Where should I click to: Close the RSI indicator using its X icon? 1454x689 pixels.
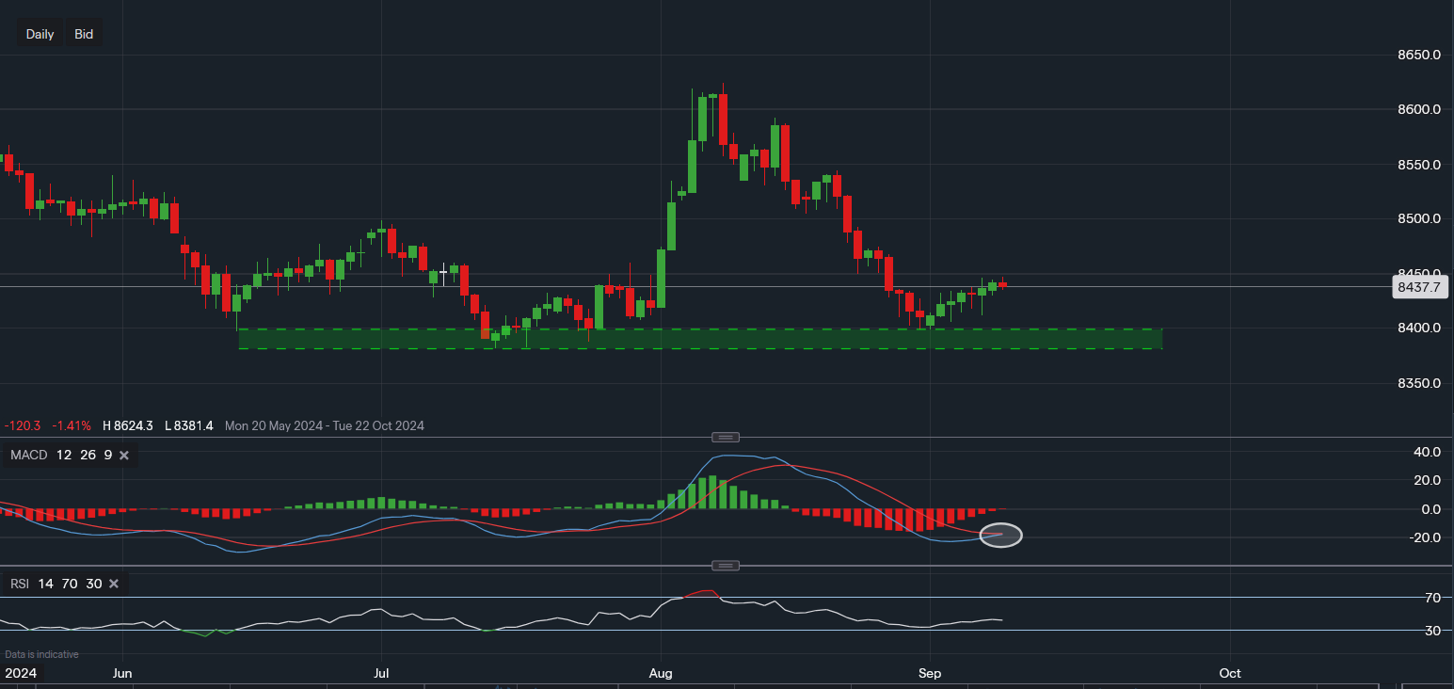coord(114,584)
